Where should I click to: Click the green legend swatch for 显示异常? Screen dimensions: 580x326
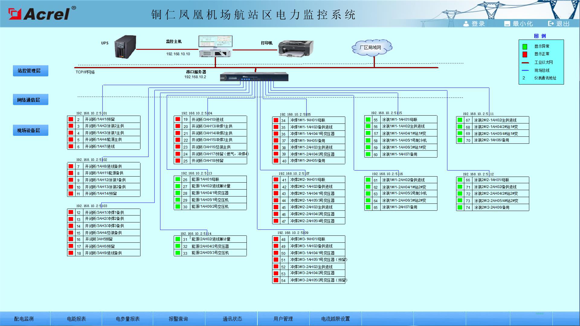pyautogui.click(x=525, y=46)
